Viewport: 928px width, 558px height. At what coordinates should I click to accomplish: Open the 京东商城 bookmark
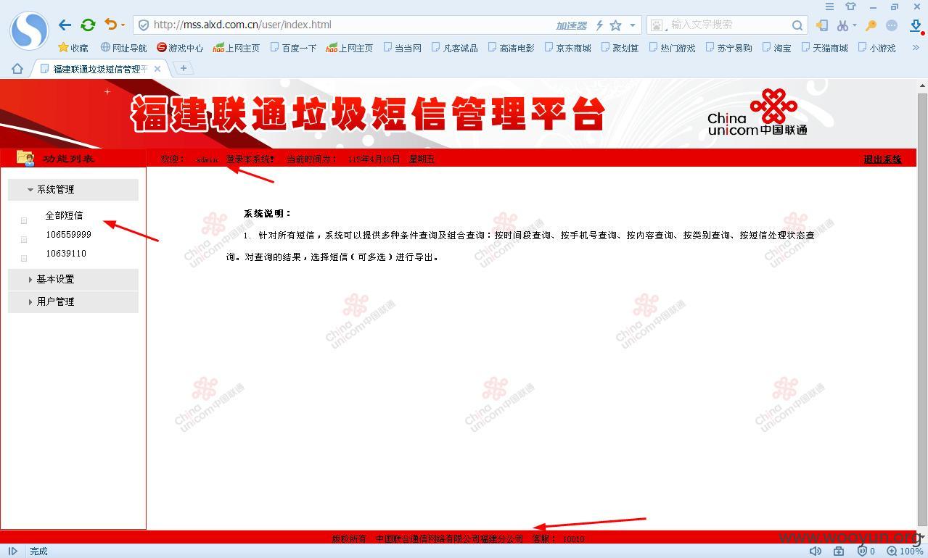(x=567, y=48)
